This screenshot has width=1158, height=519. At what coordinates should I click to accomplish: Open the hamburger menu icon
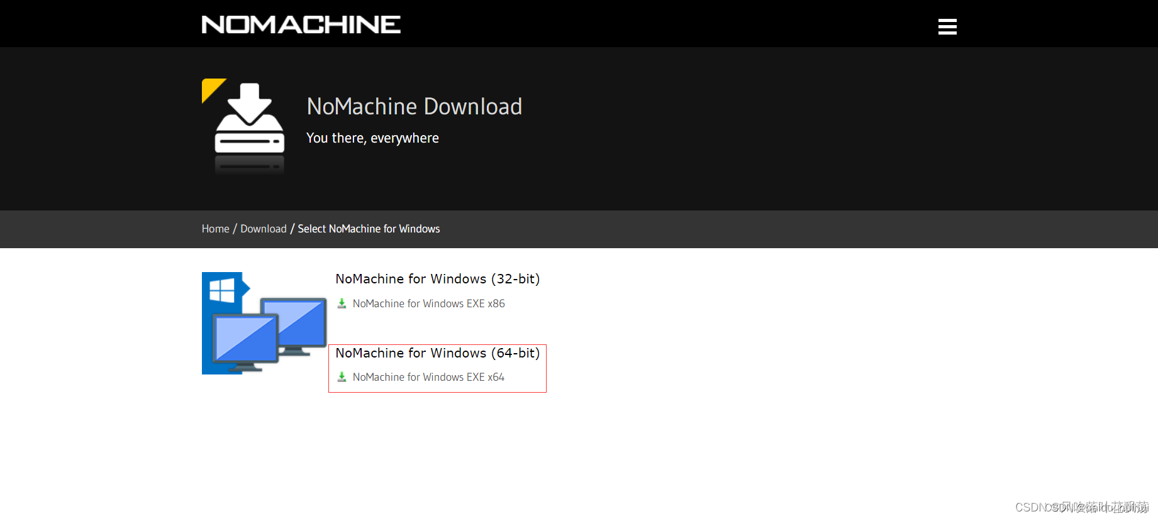(947, 26)
